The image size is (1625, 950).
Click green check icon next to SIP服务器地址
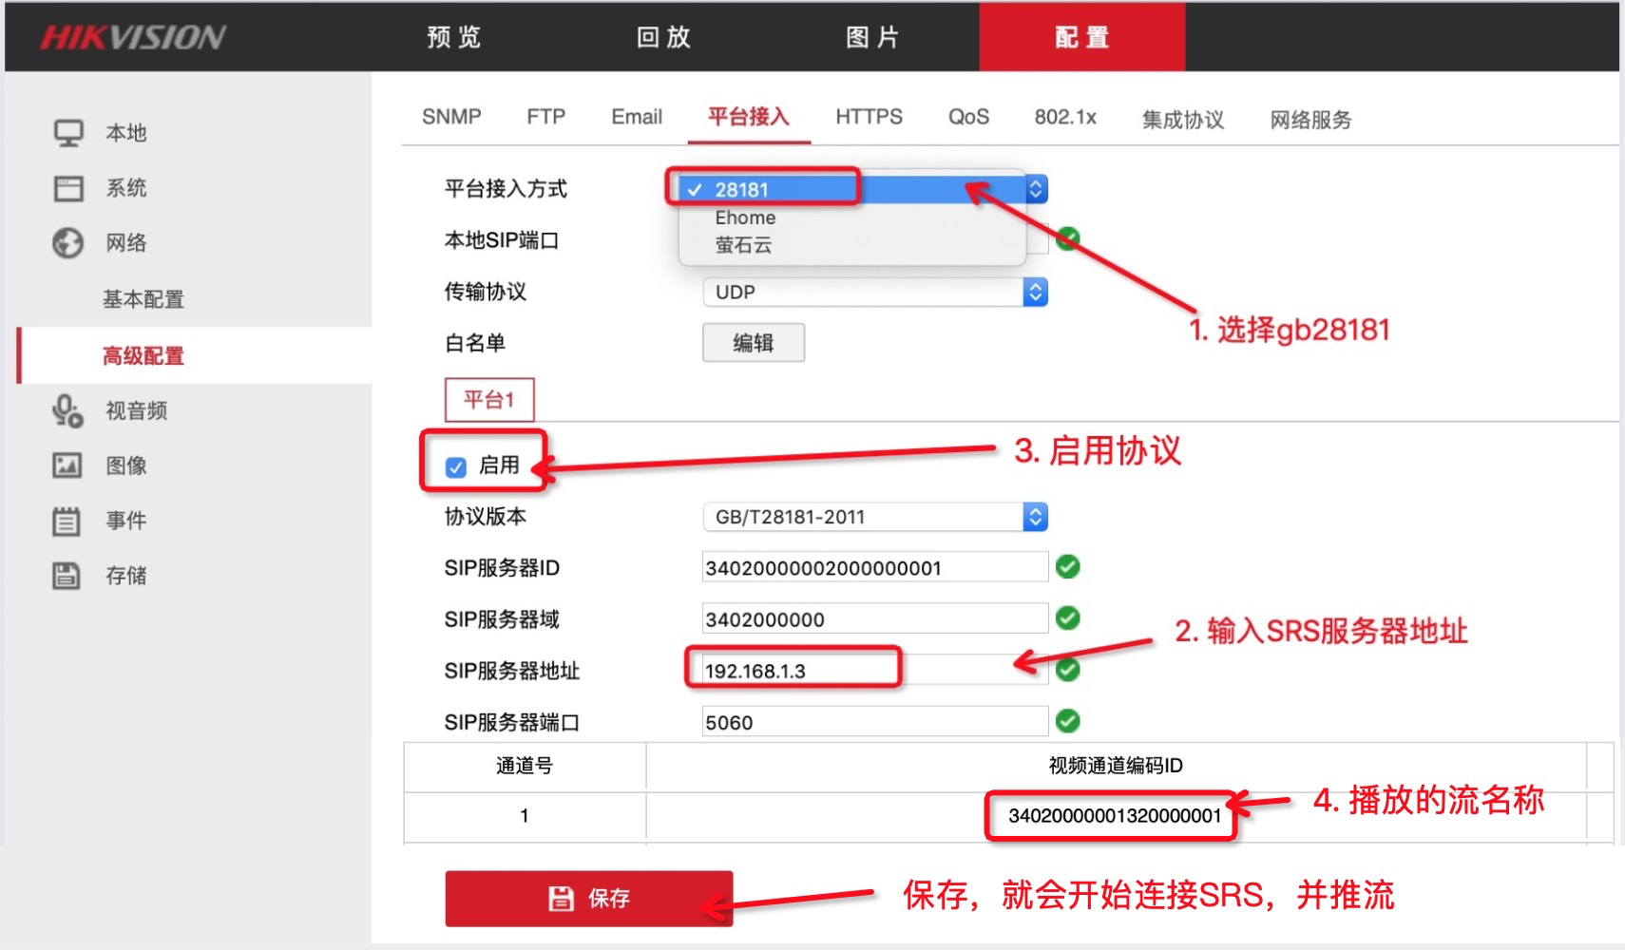tap(1068, 670)
